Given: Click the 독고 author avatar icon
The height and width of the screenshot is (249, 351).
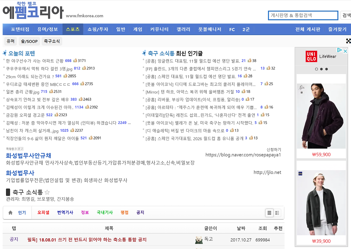Looking at the screenshot, I should point(199,240).
